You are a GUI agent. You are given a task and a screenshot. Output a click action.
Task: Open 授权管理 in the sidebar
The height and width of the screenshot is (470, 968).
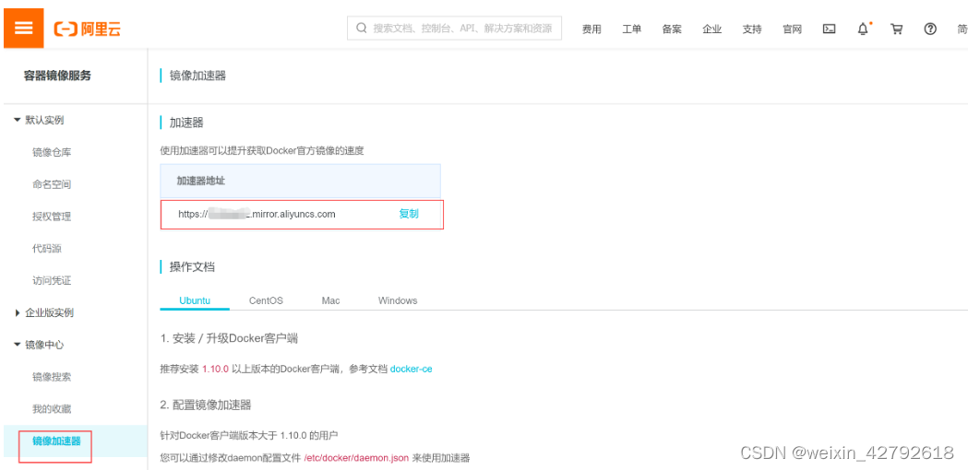click(x=52, y=217)
